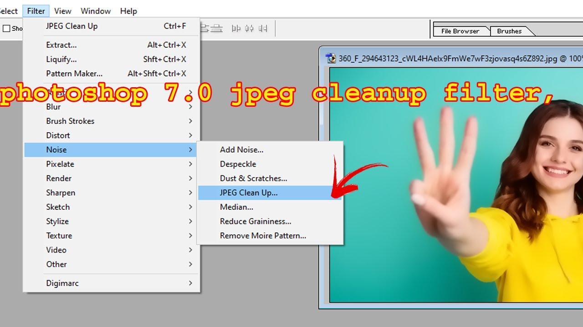Expand the Stylize submenu
The image size is (583, 327).
[x=112, y=221]
